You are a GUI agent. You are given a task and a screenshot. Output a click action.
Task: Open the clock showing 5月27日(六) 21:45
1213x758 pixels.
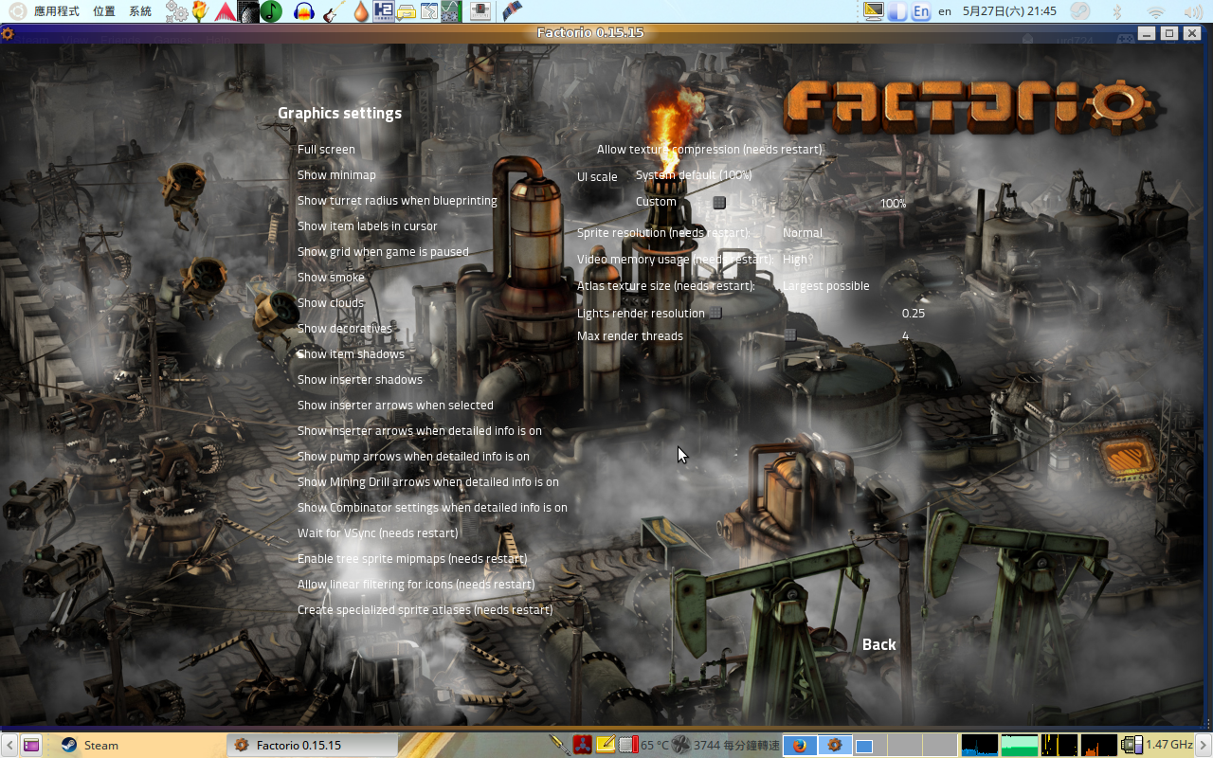pyautogui.click(x=1009, y=11)
